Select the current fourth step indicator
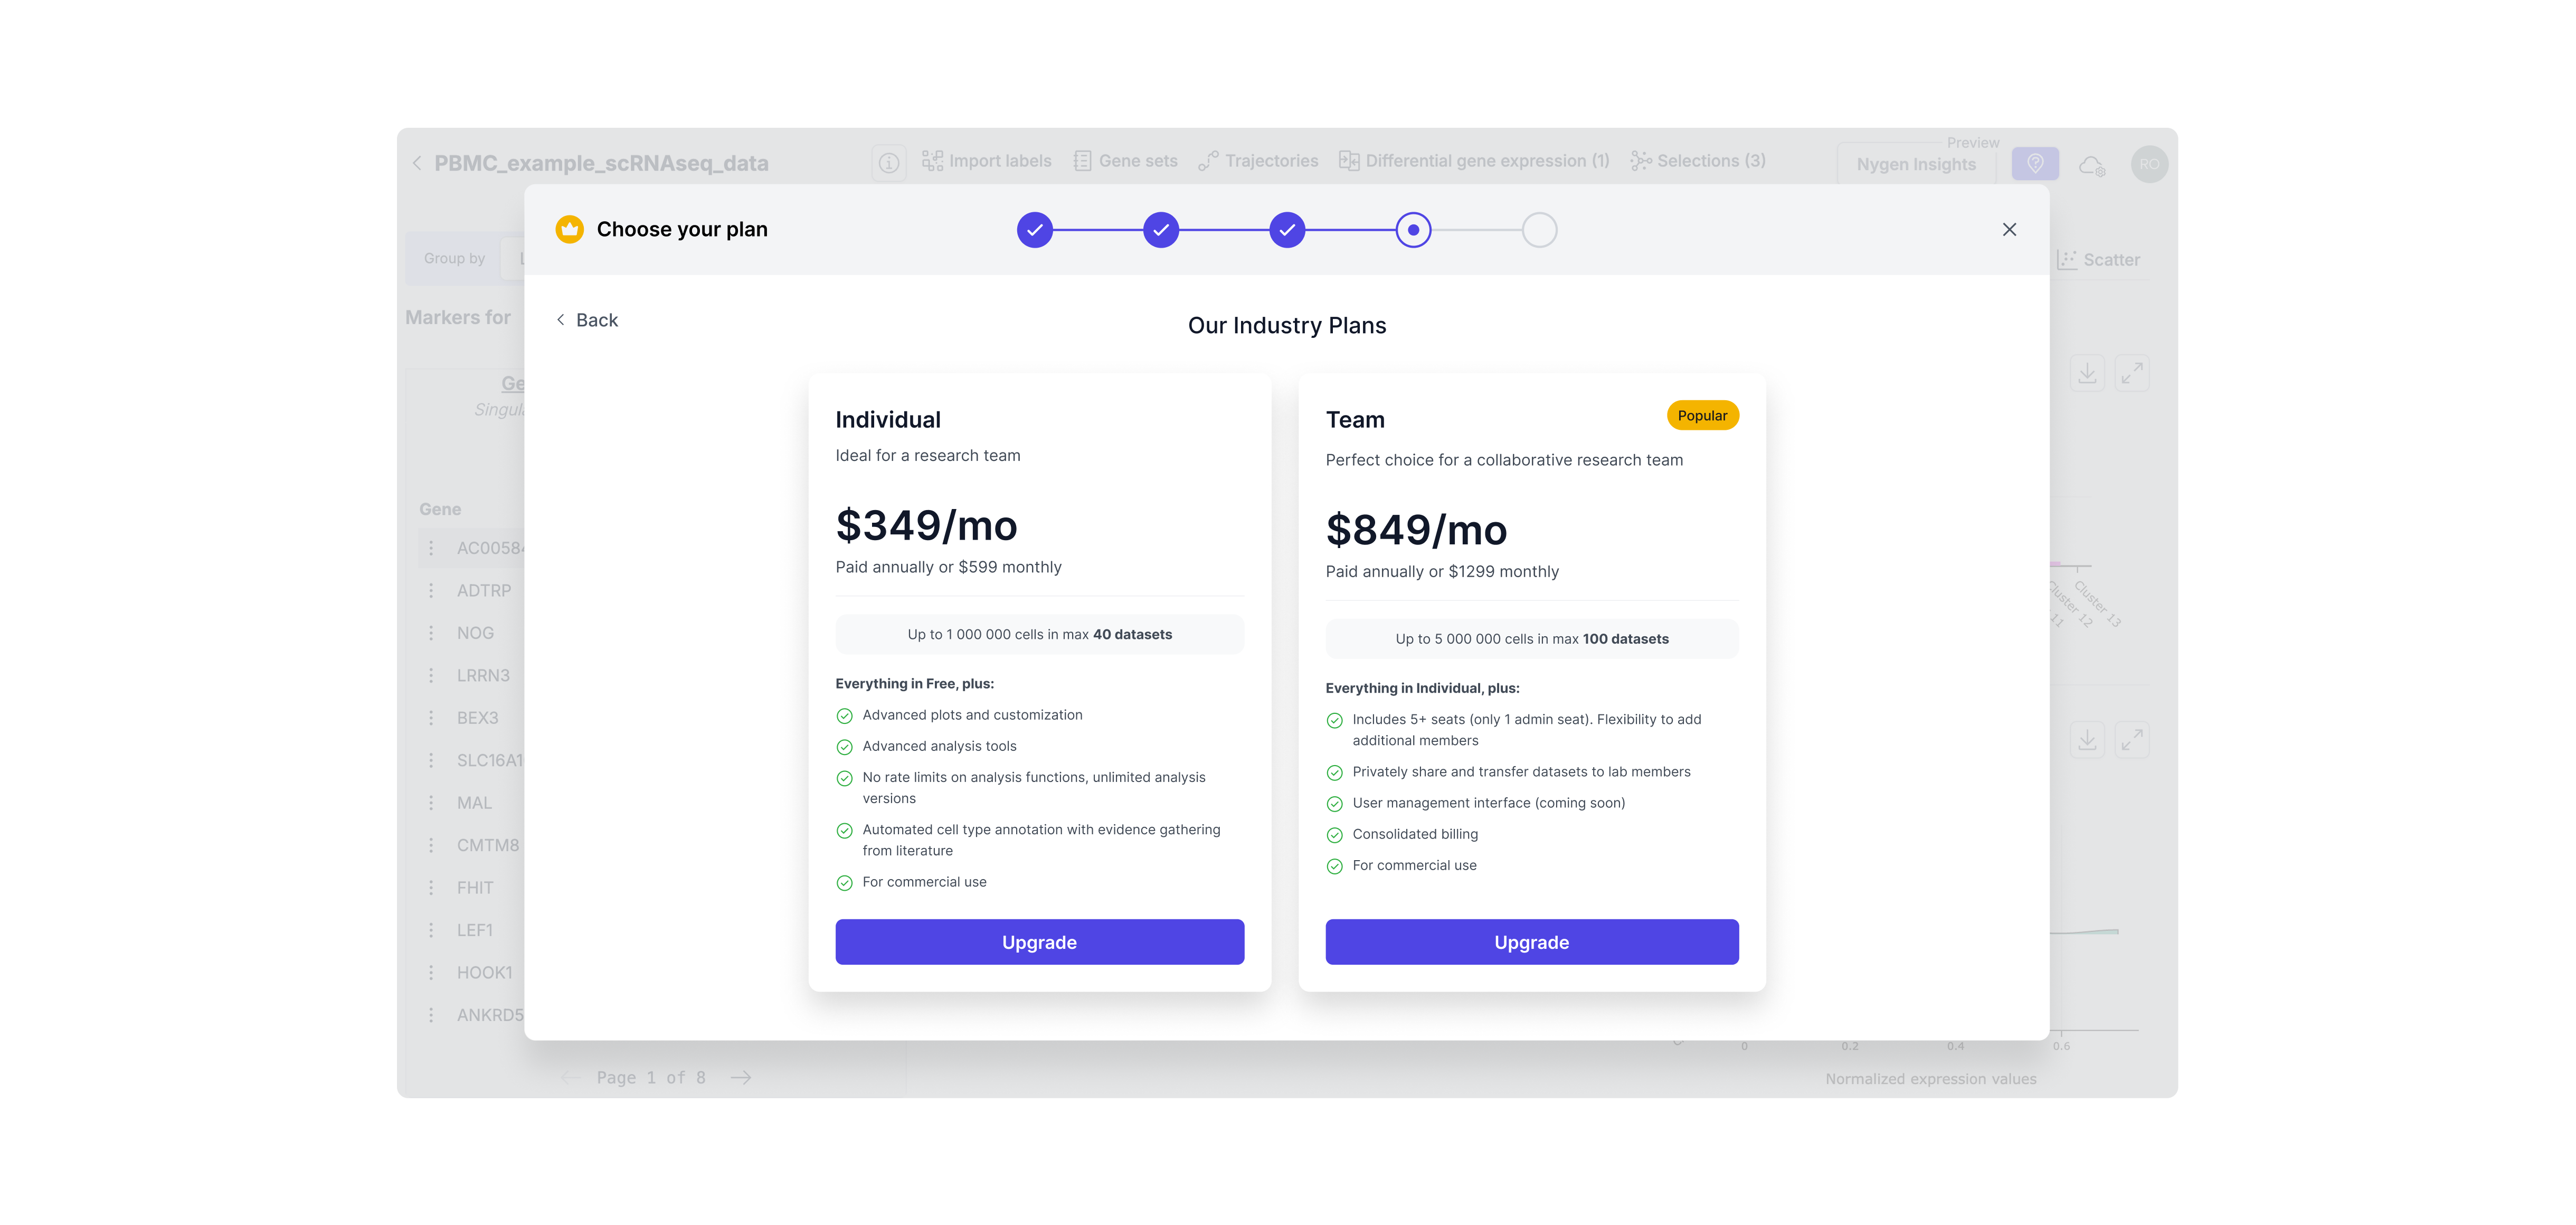This screenshot has width=2576, height=1225. (1413, 230)
